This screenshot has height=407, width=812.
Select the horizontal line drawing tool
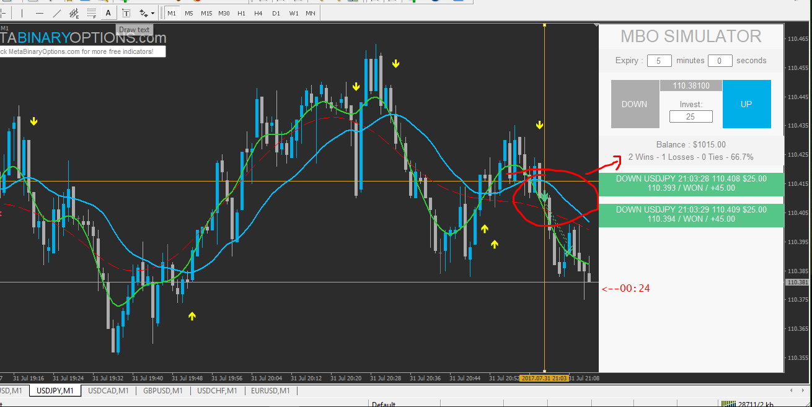(40, 13)
